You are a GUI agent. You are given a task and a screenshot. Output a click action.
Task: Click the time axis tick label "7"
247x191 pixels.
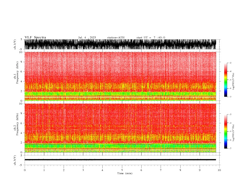click(x=161, y=170)
